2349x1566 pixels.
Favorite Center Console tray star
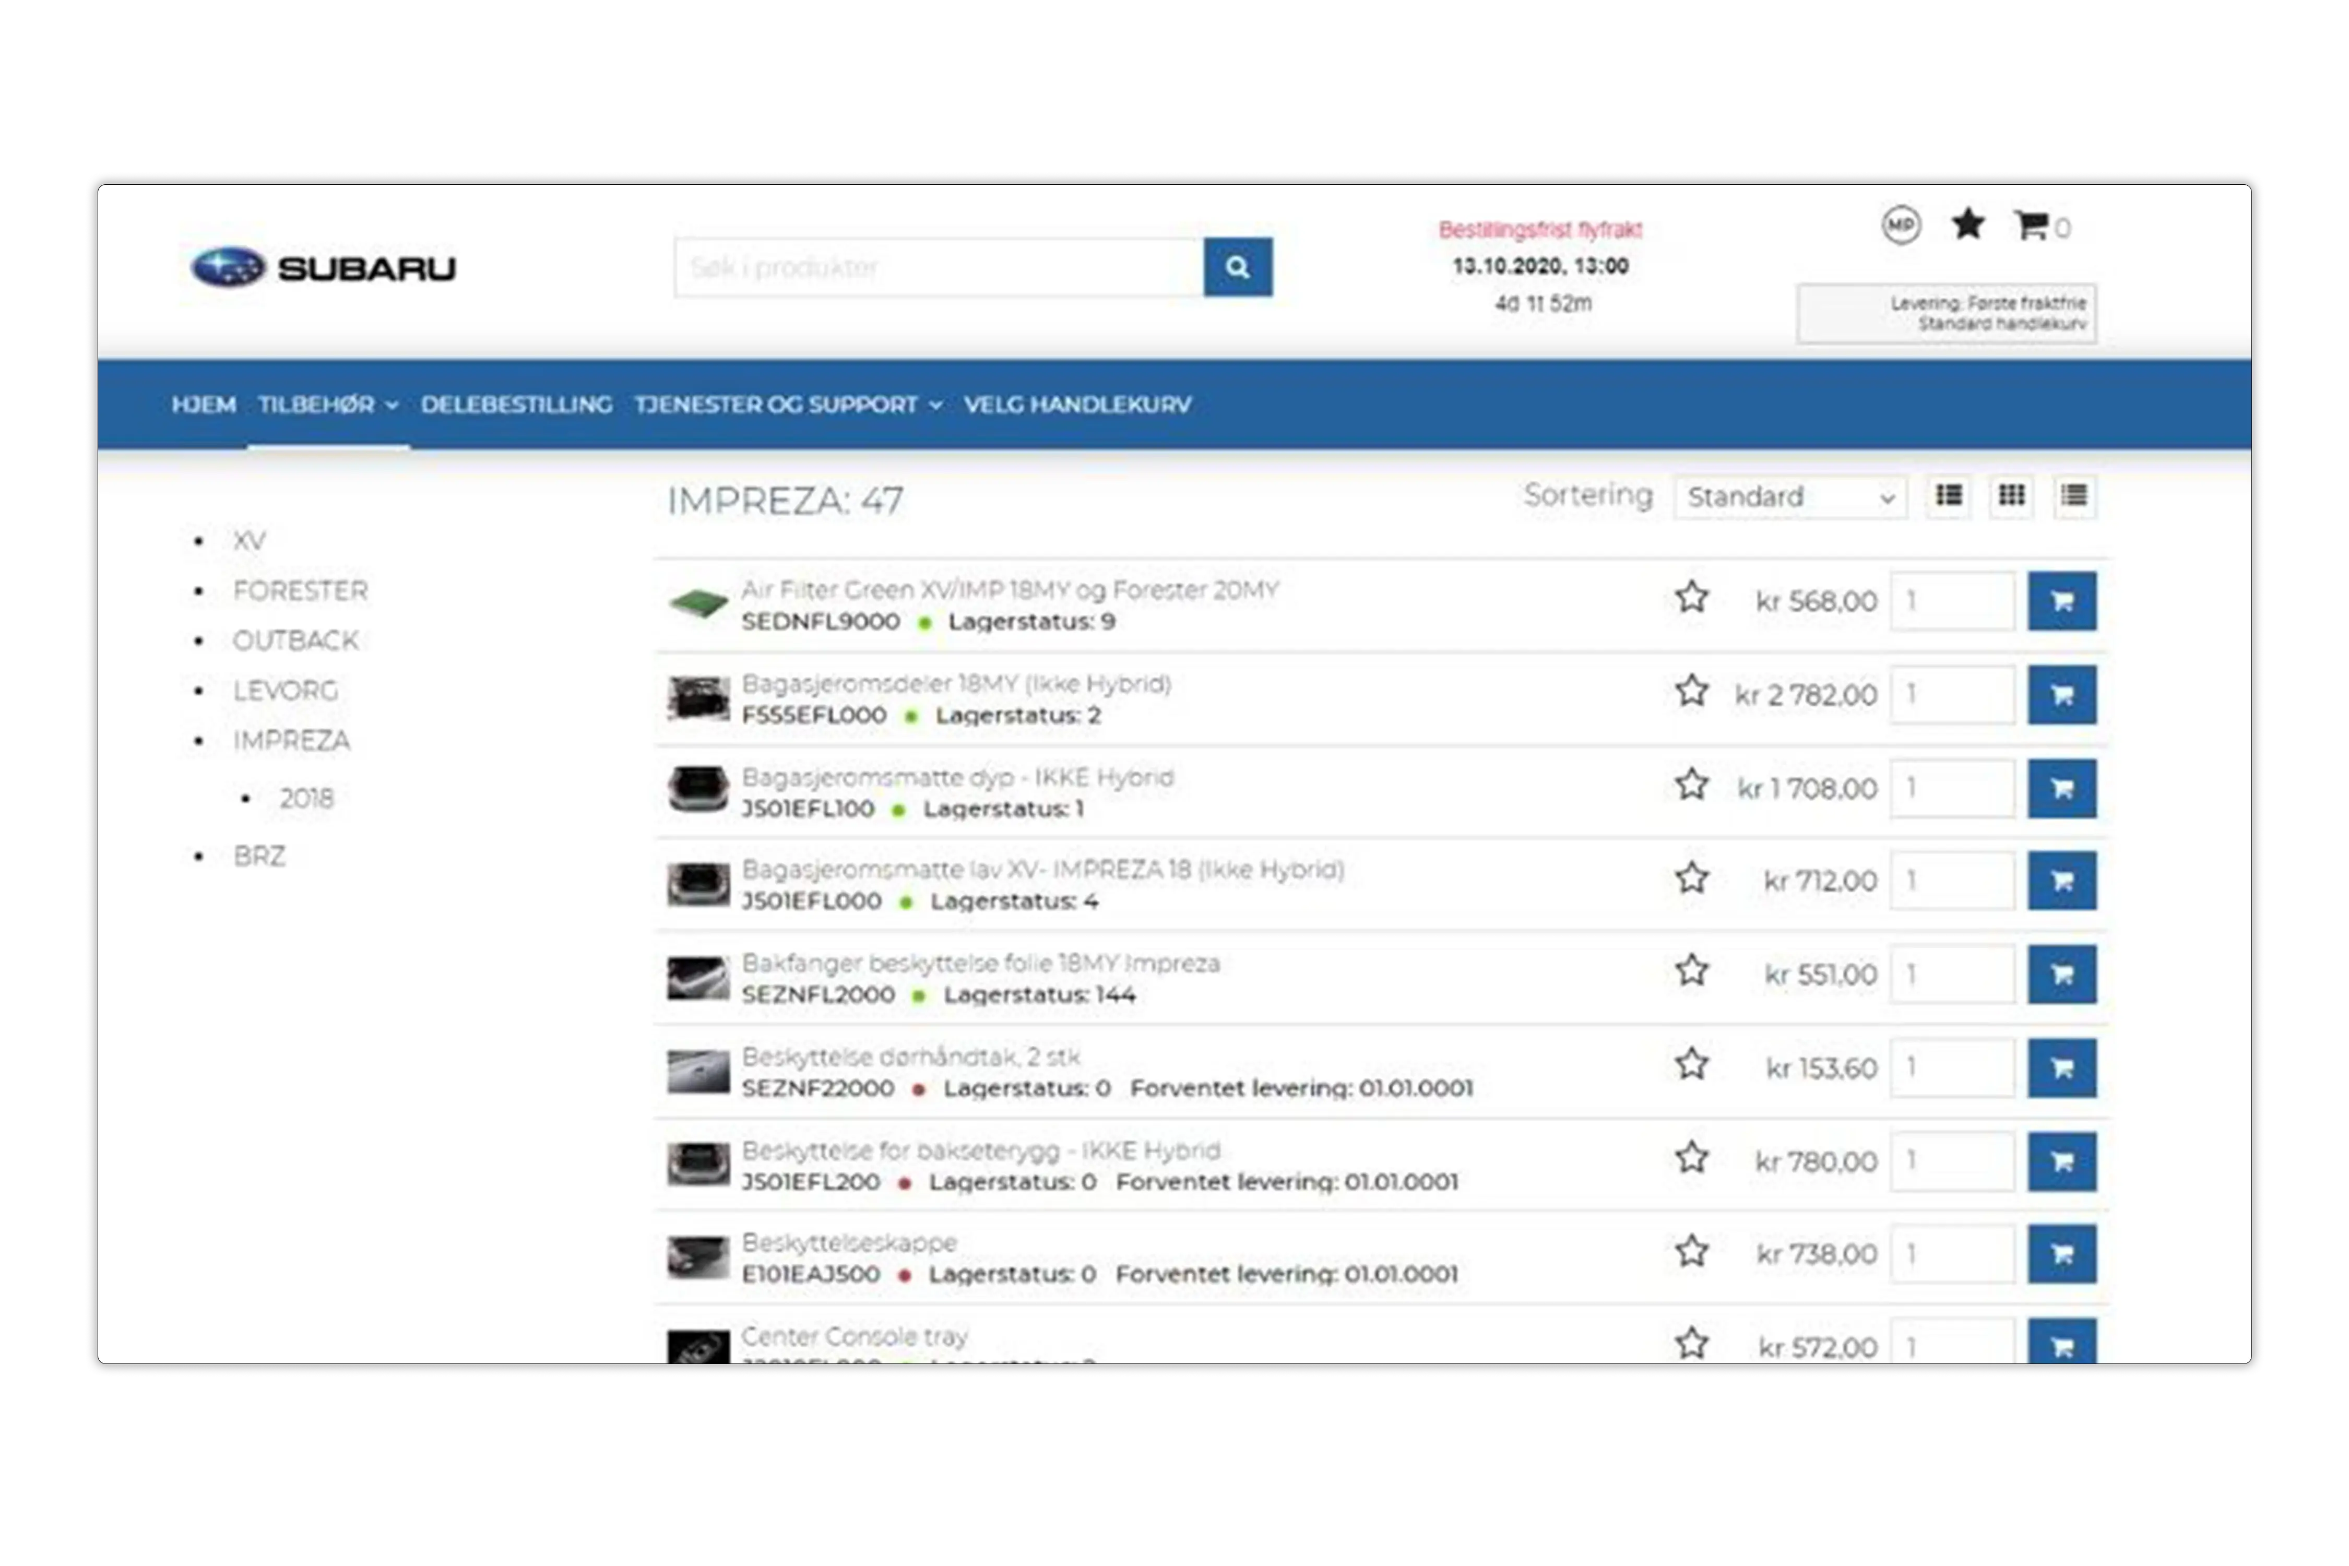coord(1692,1343)
